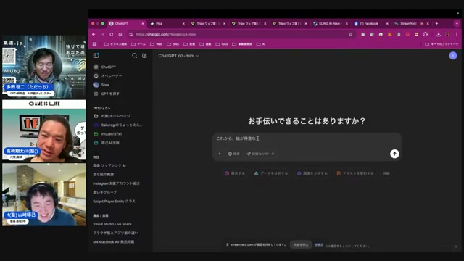Screen dimensions: 464x261
Task: Open the すべてのブックマーク folder
Action: 442,44
